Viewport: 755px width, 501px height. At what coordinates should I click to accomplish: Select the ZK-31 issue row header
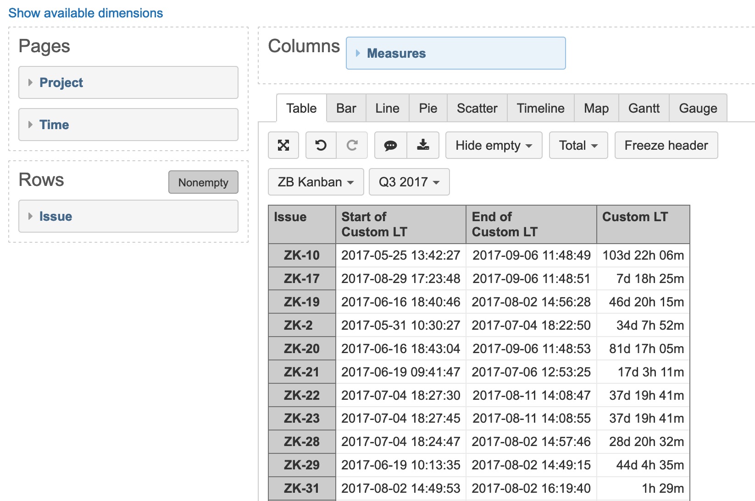(302, 488)
